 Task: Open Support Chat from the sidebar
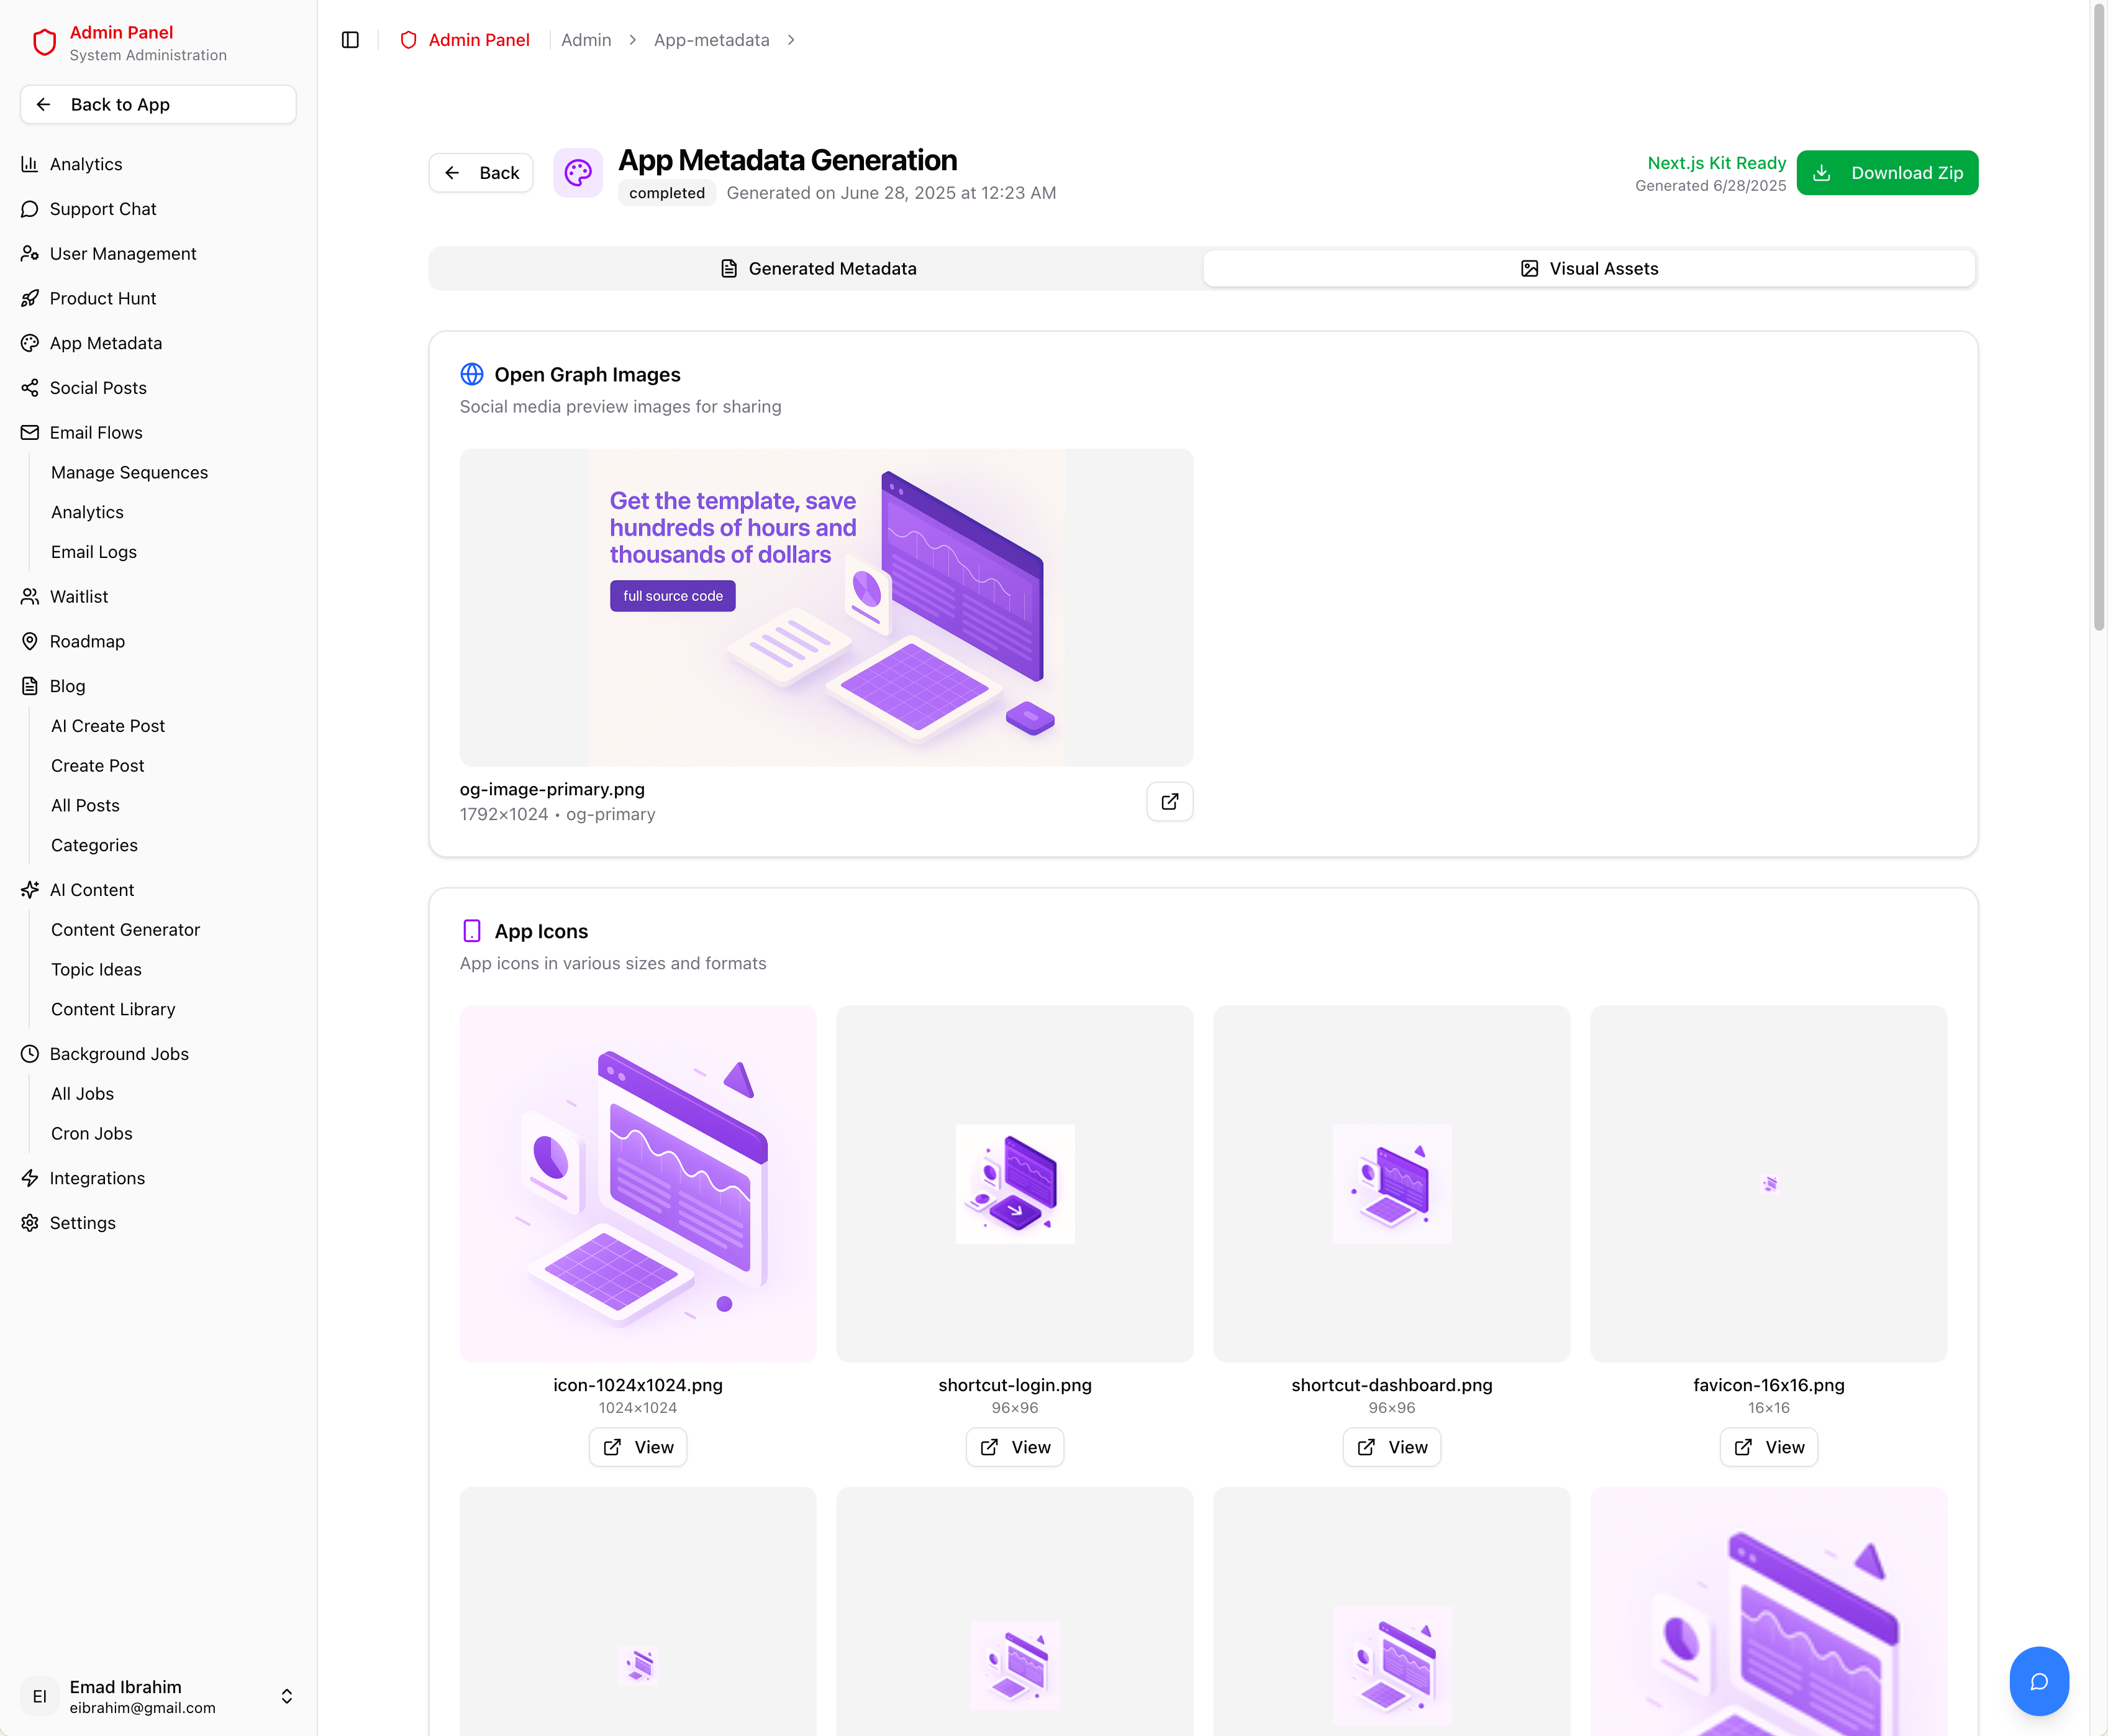(29, 209)
